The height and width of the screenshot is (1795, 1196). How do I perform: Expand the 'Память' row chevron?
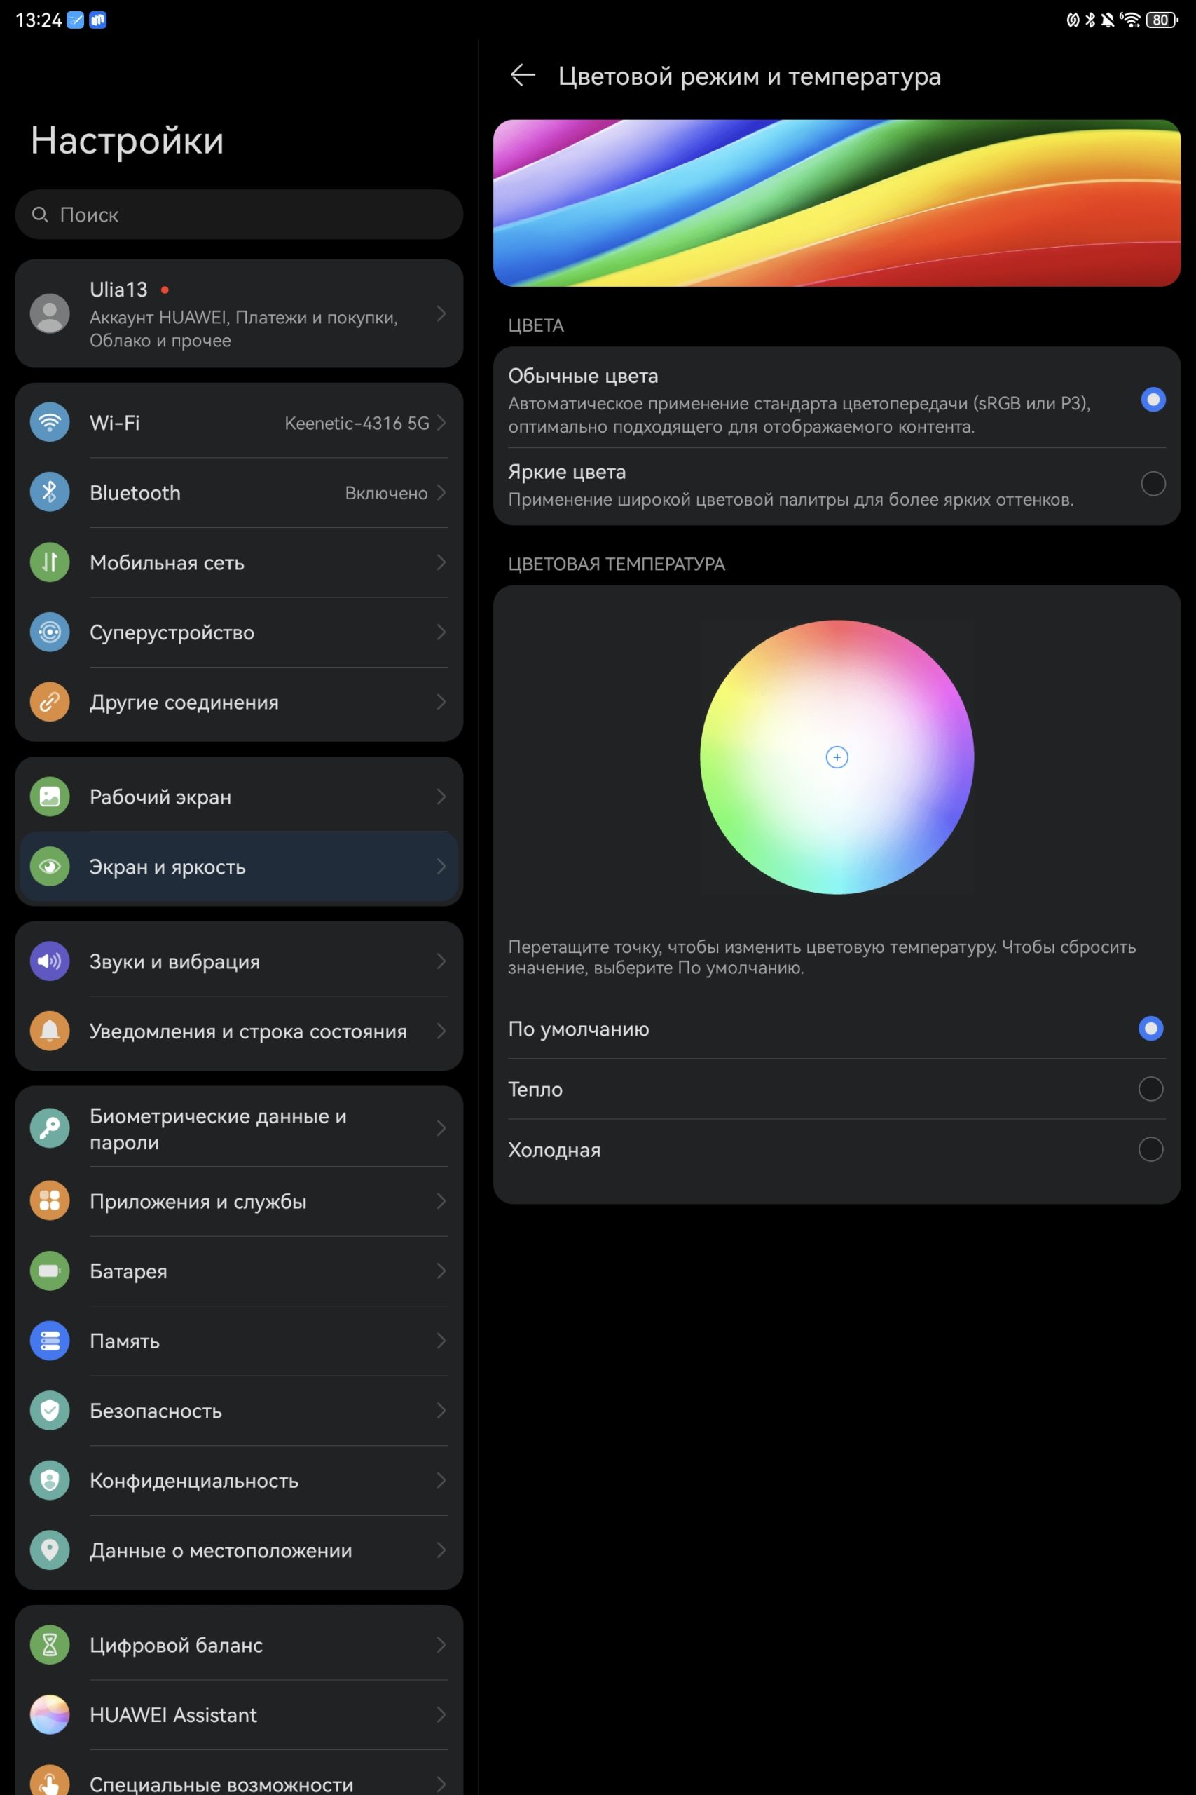coord(441,1341)
